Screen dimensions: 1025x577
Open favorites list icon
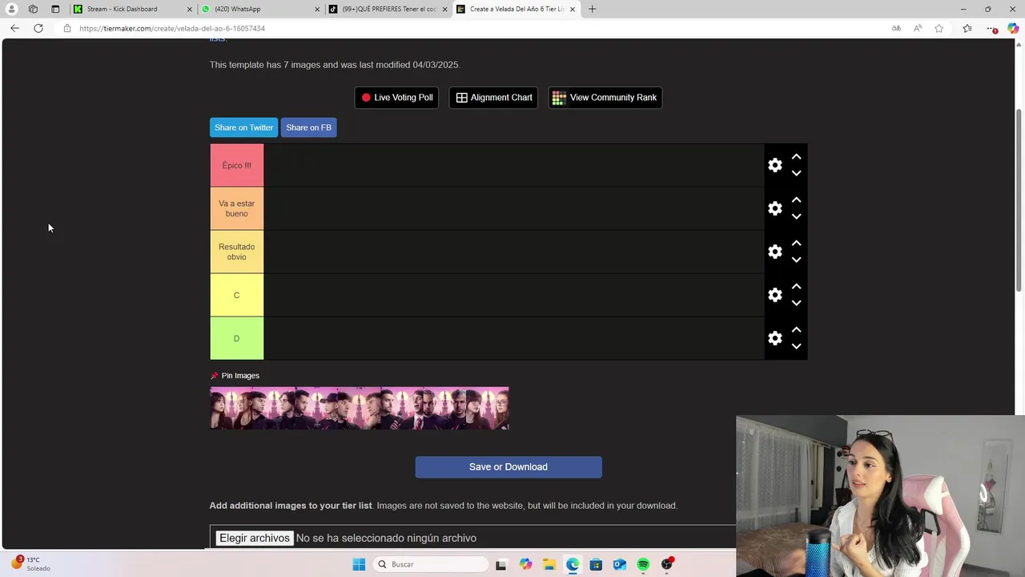coord(967,28)
